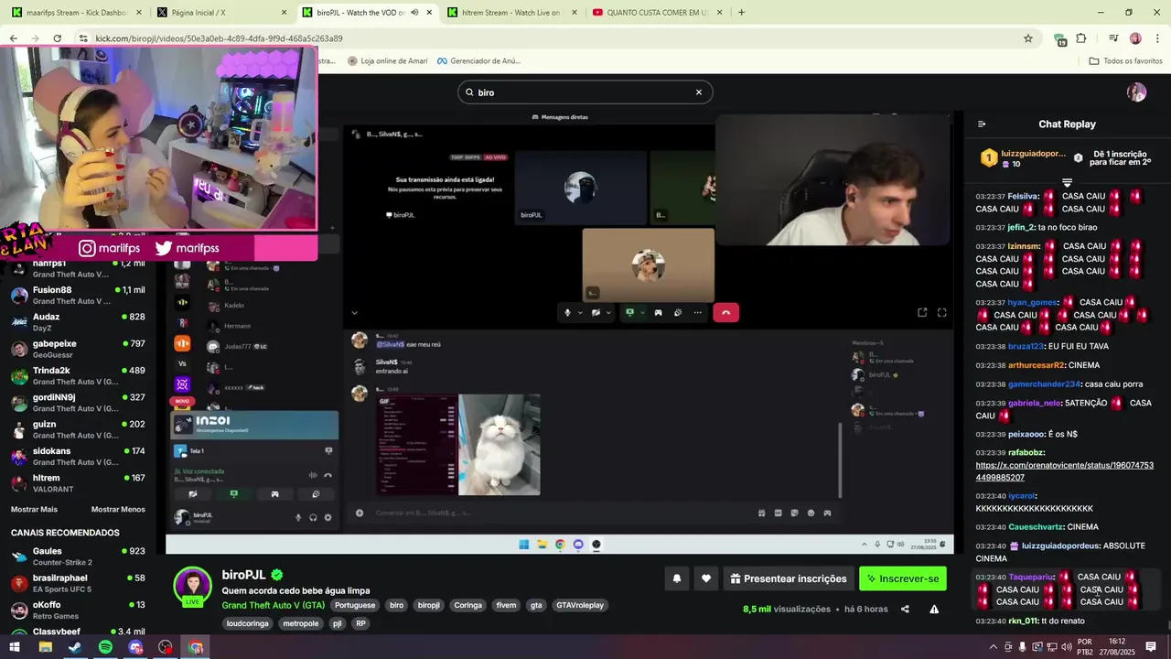Open sidokans channel in sidebar
This screenshot has height=659, width=1171.
pos(79,456)
